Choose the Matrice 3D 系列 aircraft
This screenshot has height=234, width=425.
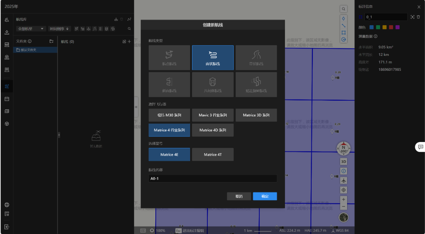point(256,115)
